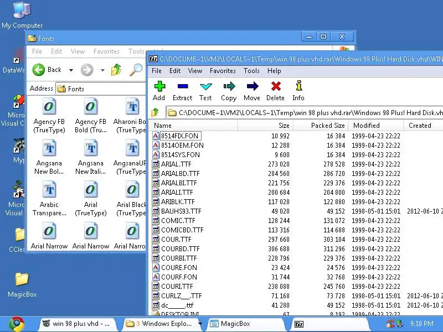This screenshot has height=332, width=443.
Task: Select My Computer desktop icon
Action: tap(22, 15)
